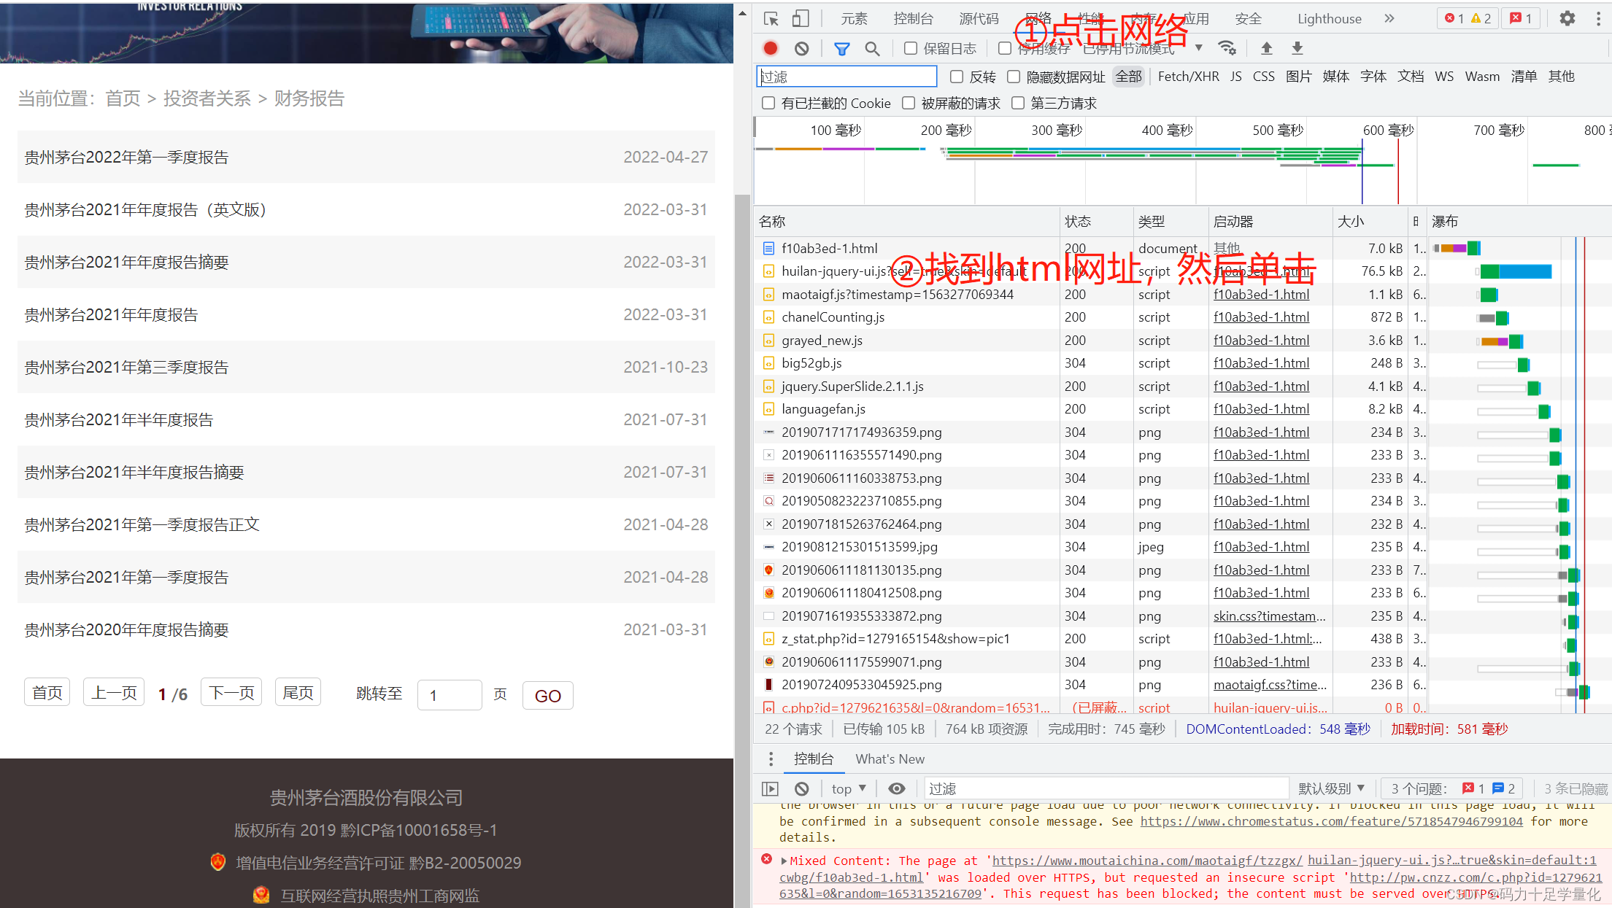This screenshot has height=908, width=1612.
Task: Click the inspect element picker icon
Action: pyautogui.click(x=771, y=19)
